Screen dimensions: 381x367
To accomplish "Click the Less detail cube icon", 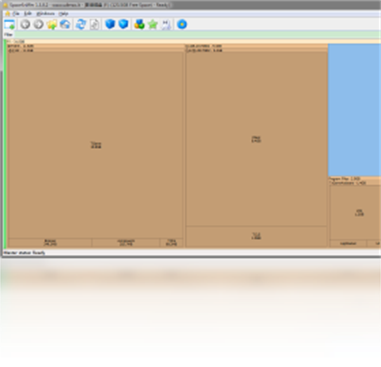I will (110, 24).
